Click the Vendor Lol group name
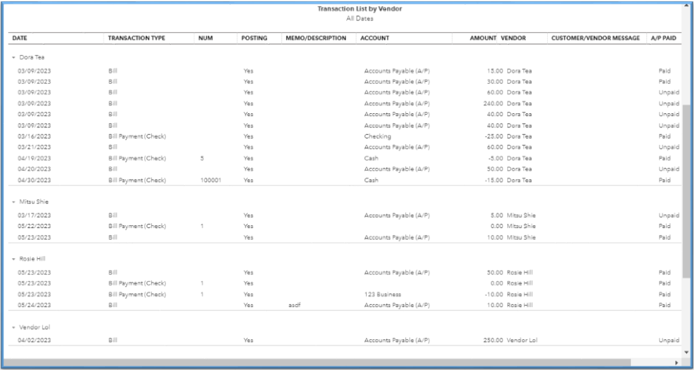Viewport: 694px width, 370px height. coord(34,327)
